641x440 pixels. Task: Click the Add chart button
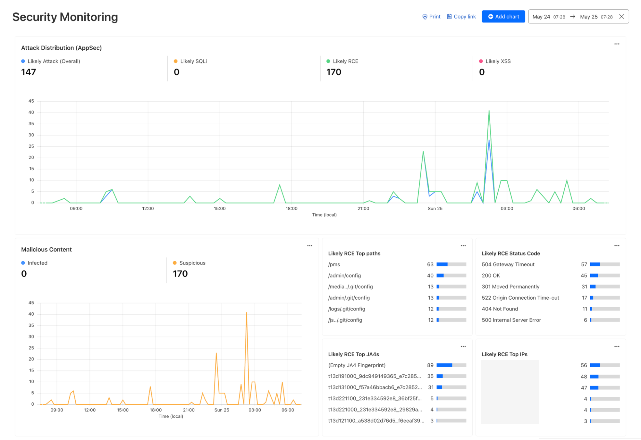503,17
